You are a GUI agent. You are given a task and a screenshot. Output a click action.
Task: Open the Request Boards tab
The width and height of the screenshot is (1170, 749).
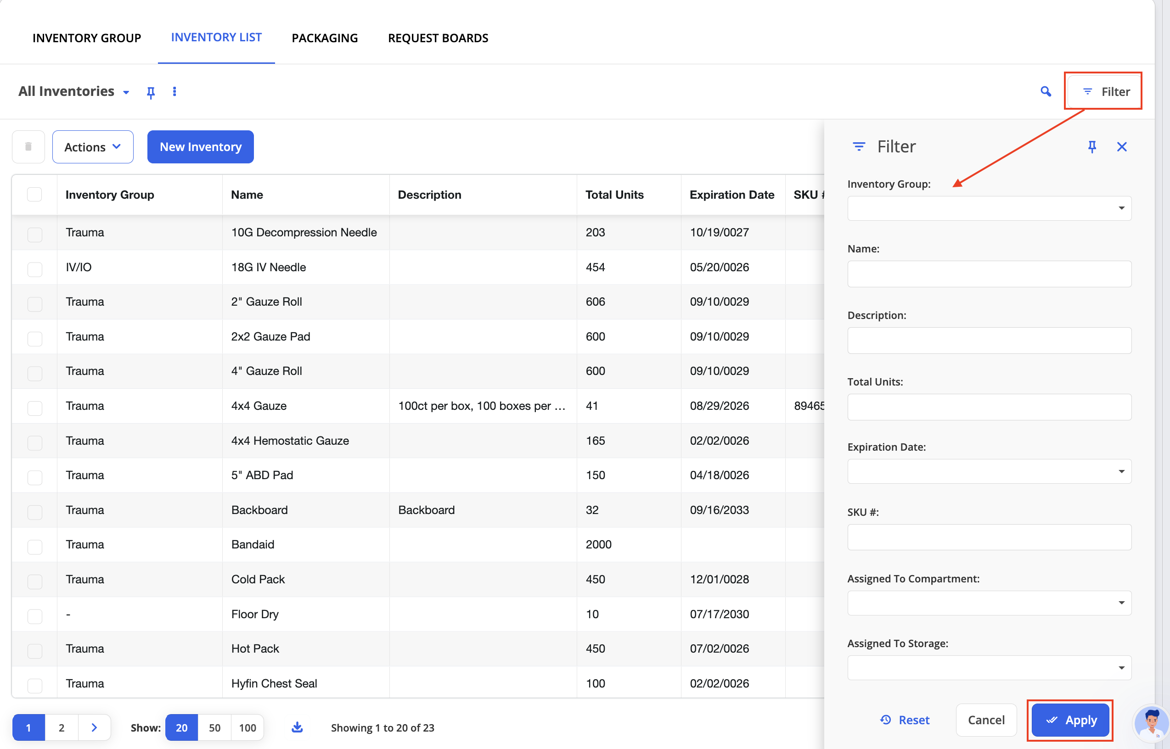[438, 38]
